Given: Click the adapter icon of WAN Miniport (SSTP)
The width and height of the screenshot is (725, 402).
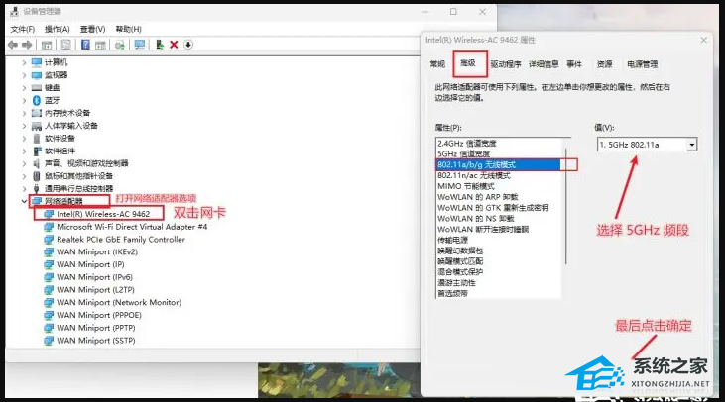Looking at the screenshot, I should click(49, 341).
